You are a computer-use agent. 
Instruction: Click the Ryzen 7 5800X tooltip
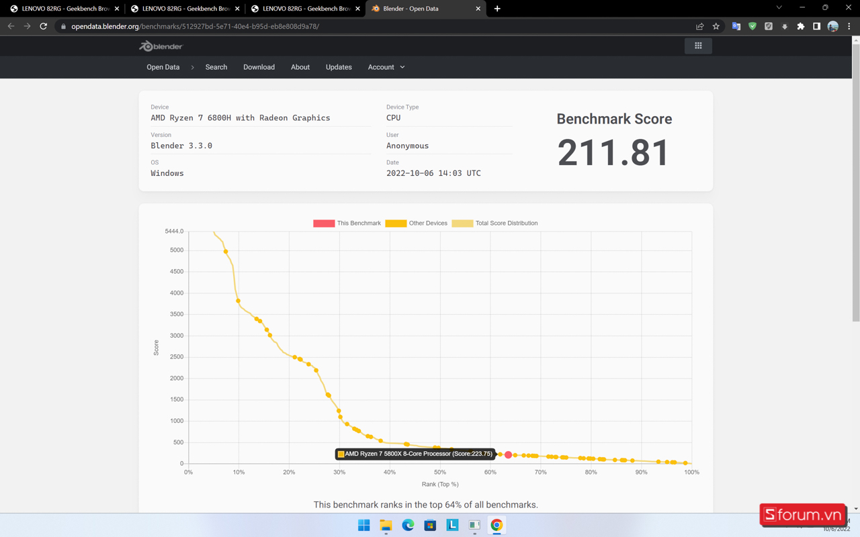(x=415, y=454)
